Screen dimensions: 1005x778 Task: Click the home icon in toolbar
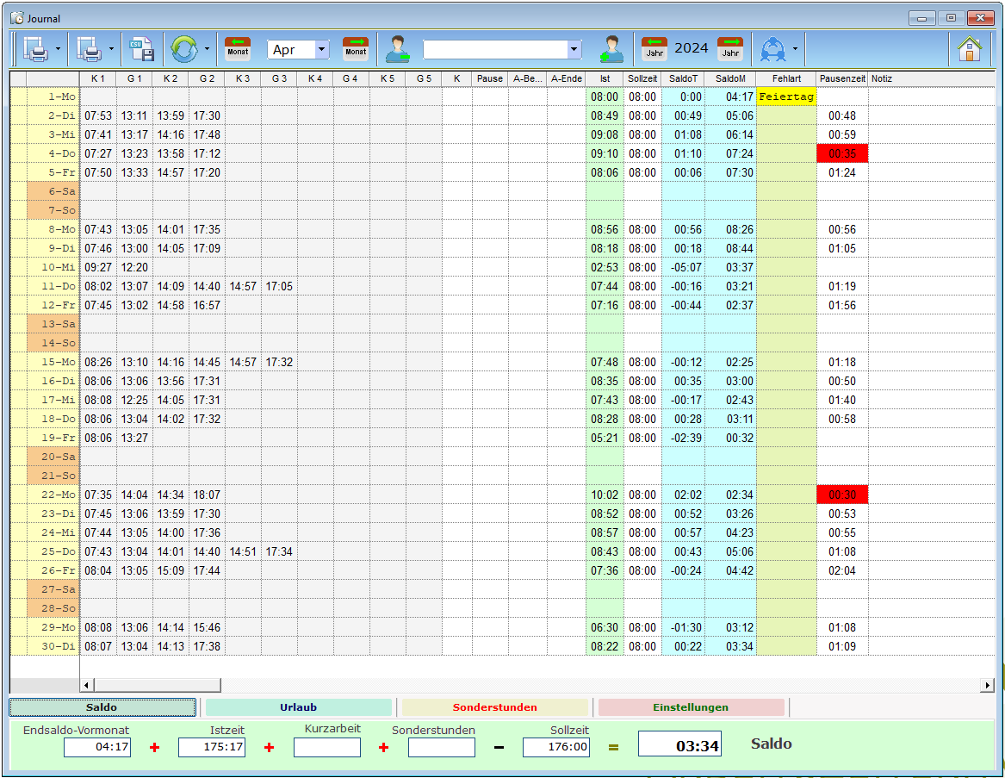(969, 49)
